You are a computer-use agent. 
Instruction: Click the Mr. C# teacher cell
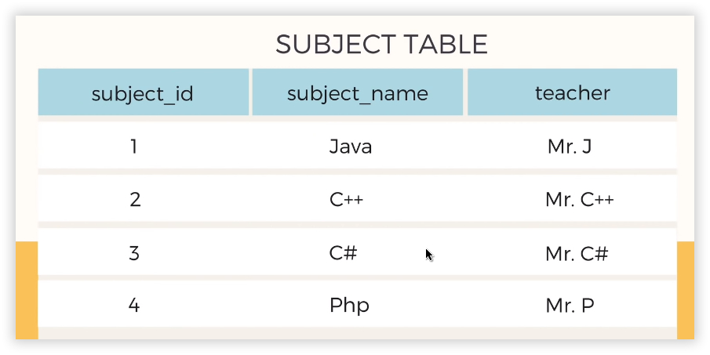[577, 254]
